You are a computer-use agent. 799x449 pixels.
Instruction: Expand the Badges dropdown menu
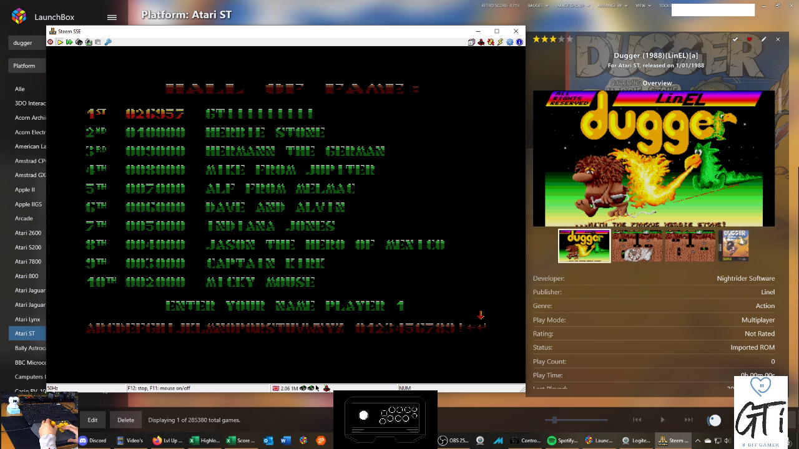[x=538, y=6]
